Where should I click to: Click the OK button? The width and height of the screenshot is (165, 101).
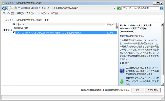click(x=137, y=90)
